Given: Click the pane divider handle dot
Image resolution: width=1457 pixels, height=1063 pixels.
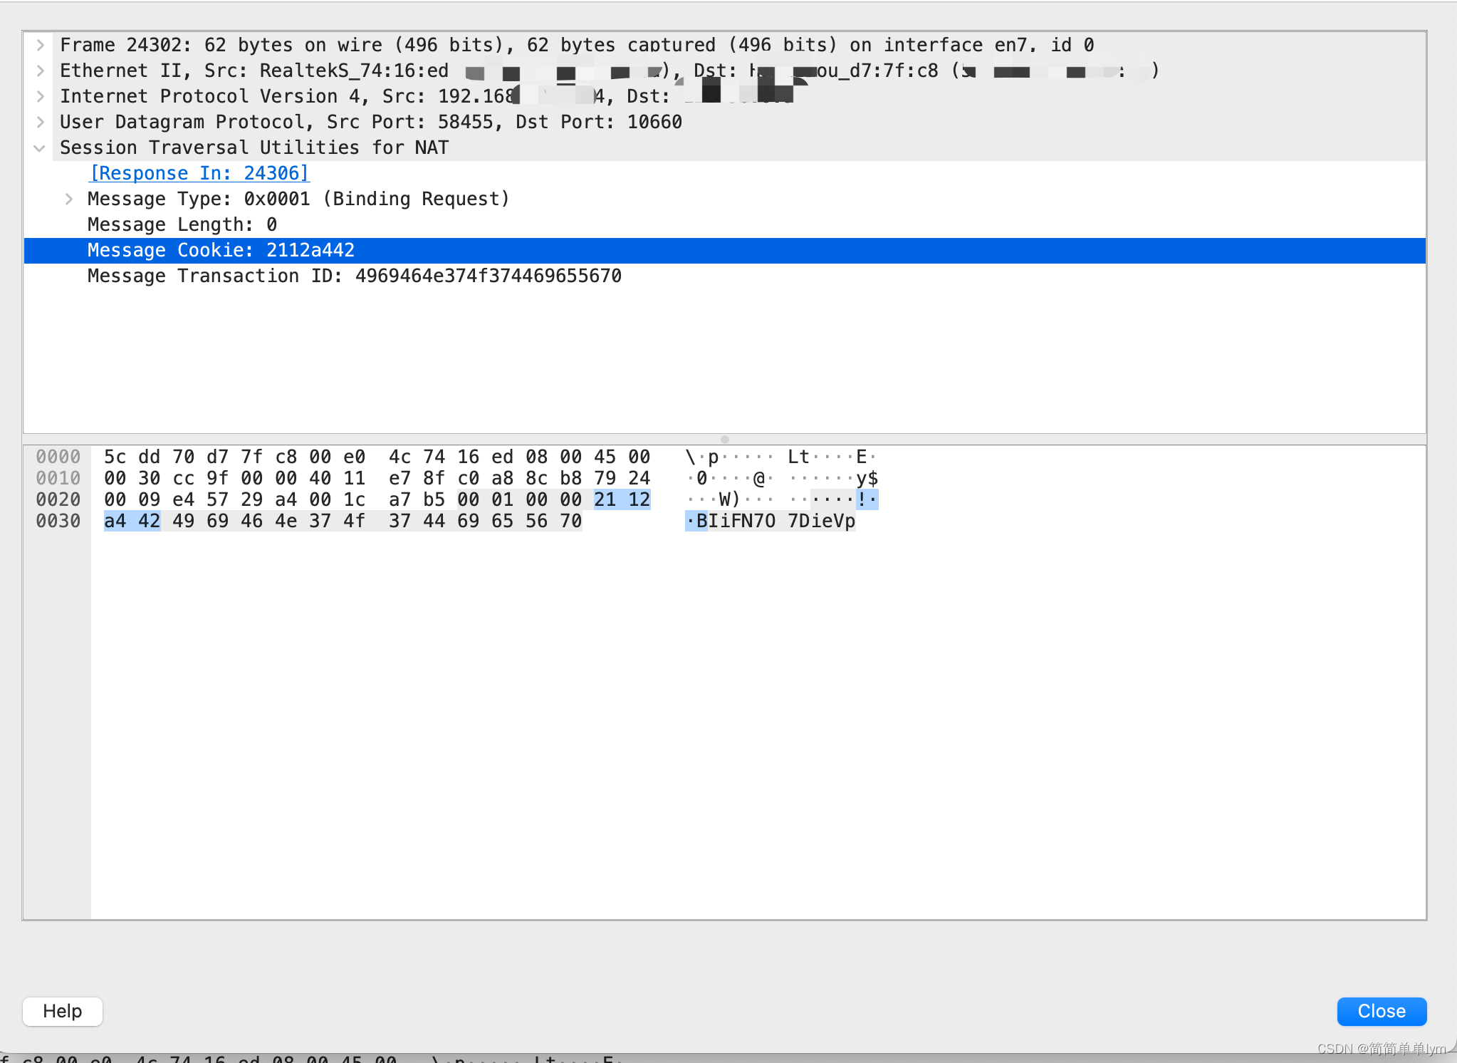Looking at the screenshot, I should coord(725,440).
